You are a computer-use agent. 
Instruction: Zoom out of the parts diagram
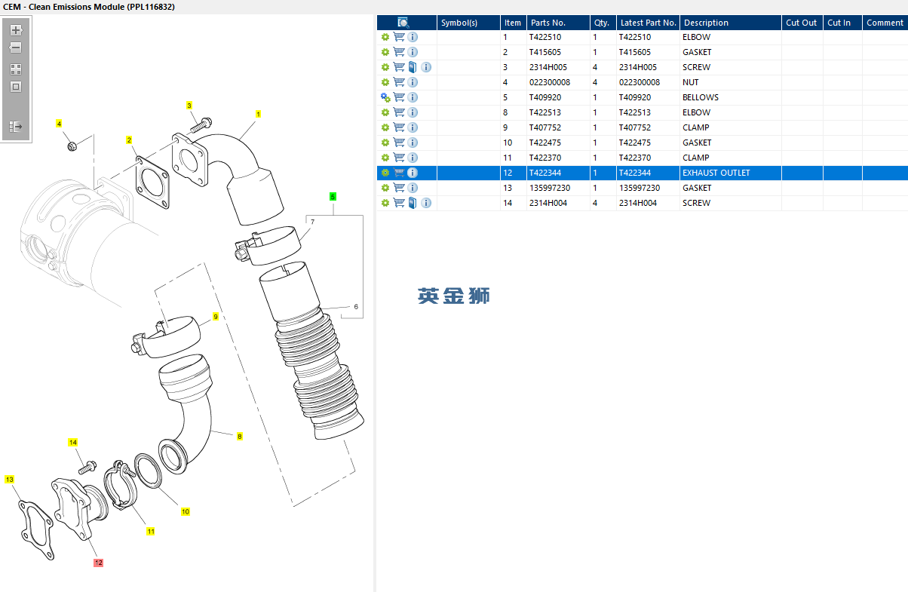(16, 48)
